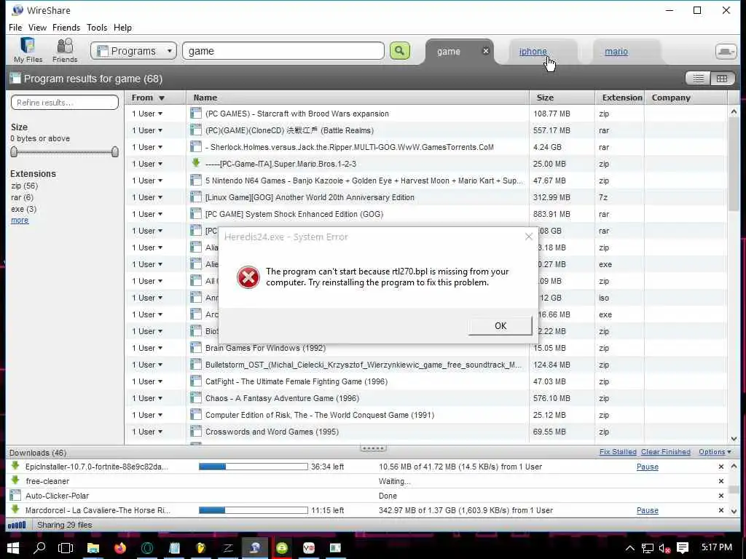Click file icon for Starcraft Brood Wars result

[195, 113]
